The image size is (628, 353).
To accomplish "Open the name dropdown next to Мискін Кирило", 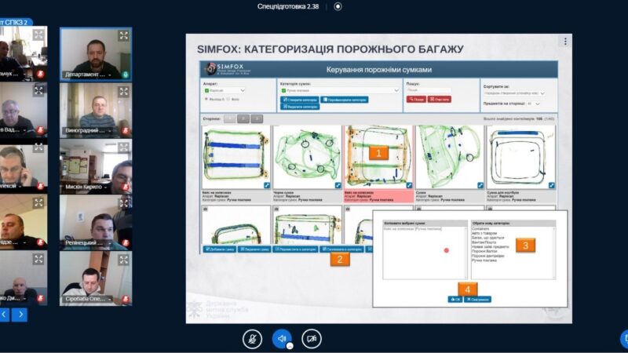I will coord(106,187).
